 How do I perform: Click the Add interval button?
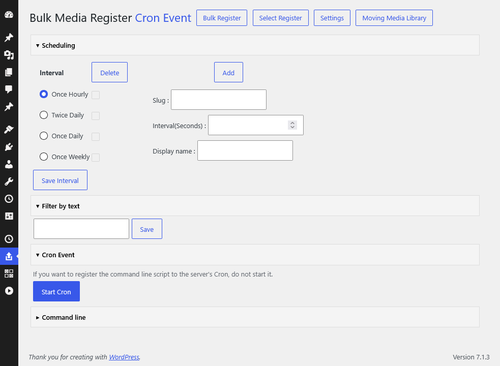(228, 72)
